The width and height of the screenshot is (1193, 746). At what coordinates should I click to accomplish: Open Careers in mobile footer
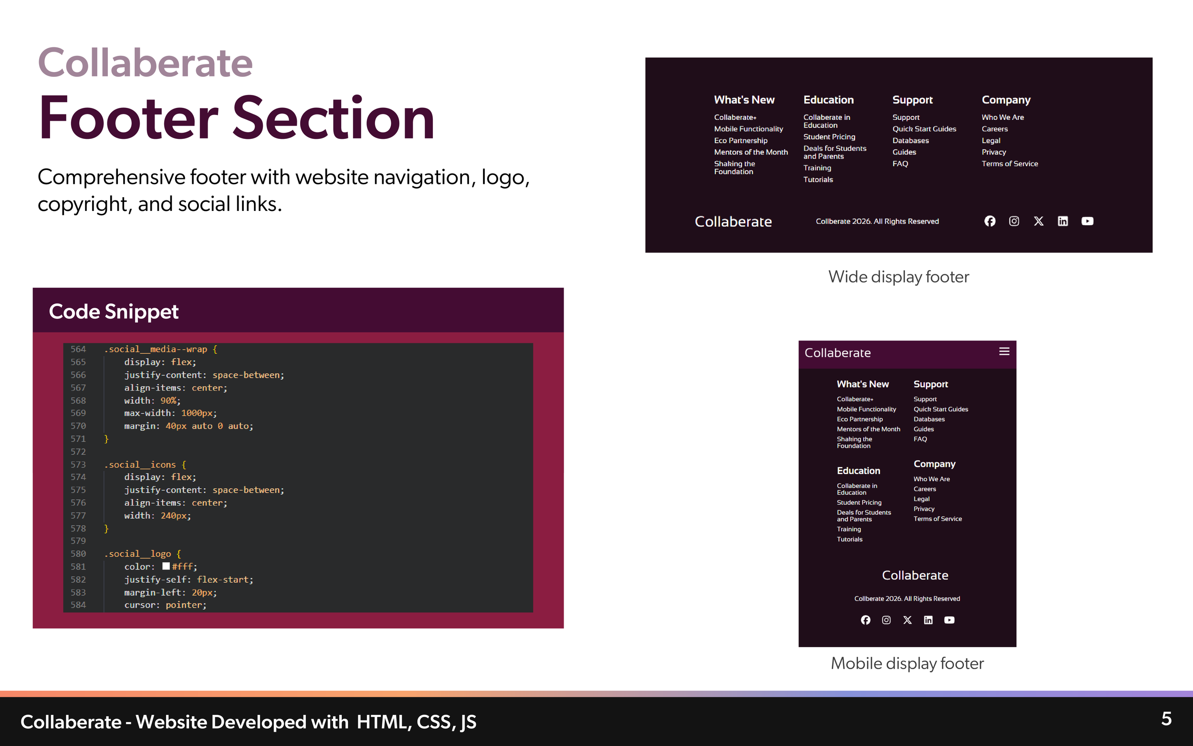pyautogui.click(x=924, y=489)
